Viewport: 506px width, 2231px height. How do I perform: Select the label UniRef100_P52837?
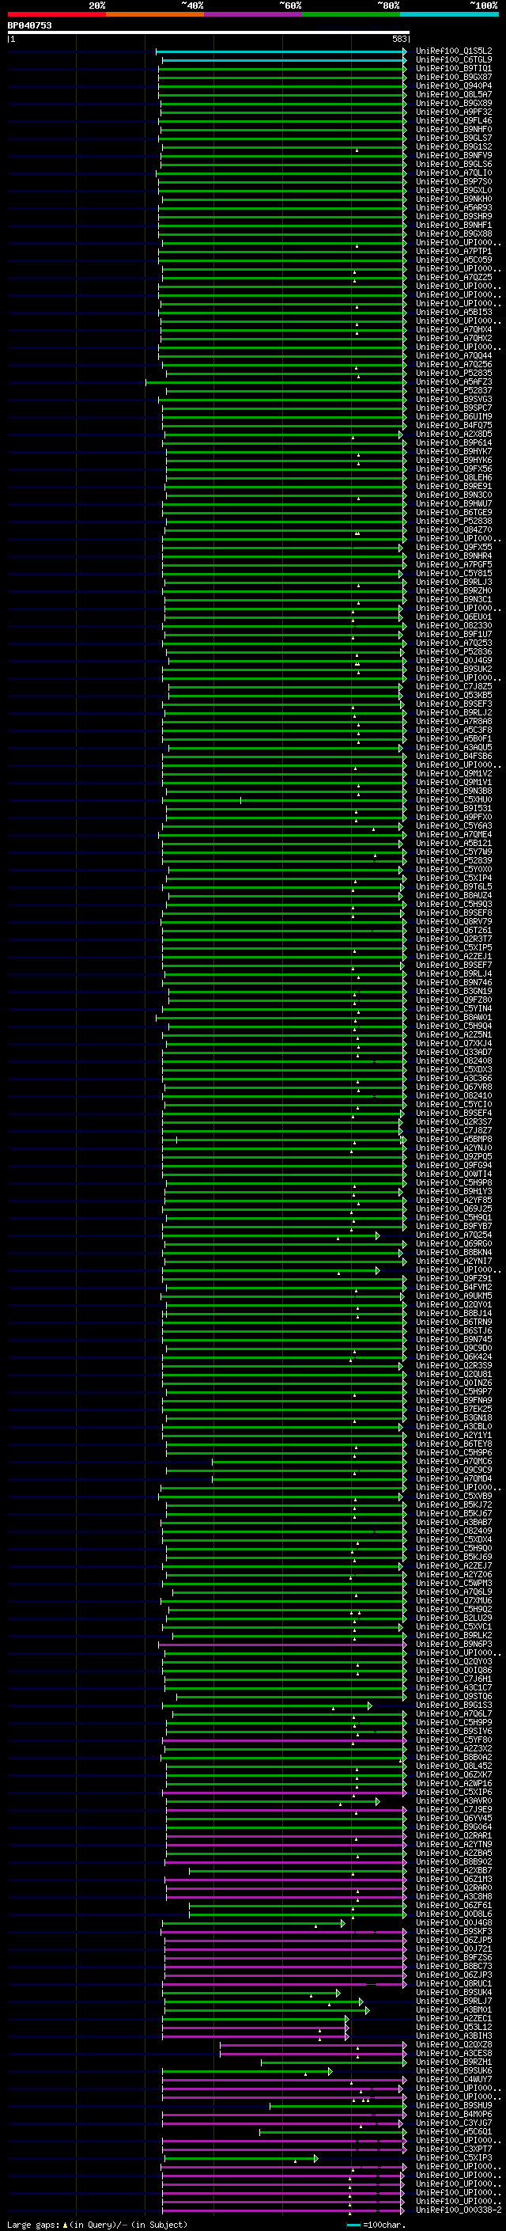454,391
